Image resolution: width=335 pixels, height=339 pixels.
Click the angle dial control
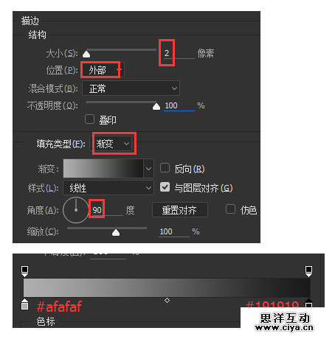76,210
